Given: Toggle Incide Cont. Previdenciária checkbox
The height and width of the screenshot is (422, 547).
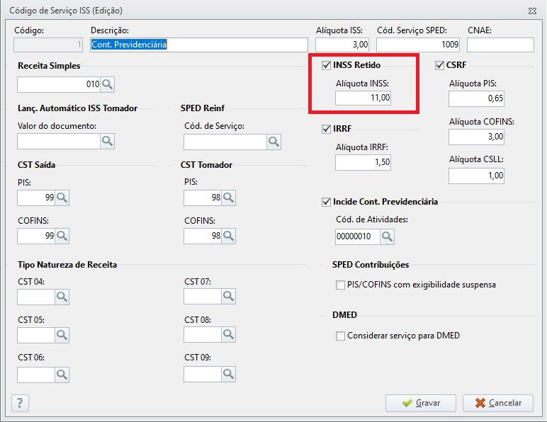Looking at the screenshot, I should (x=326, y=203).
